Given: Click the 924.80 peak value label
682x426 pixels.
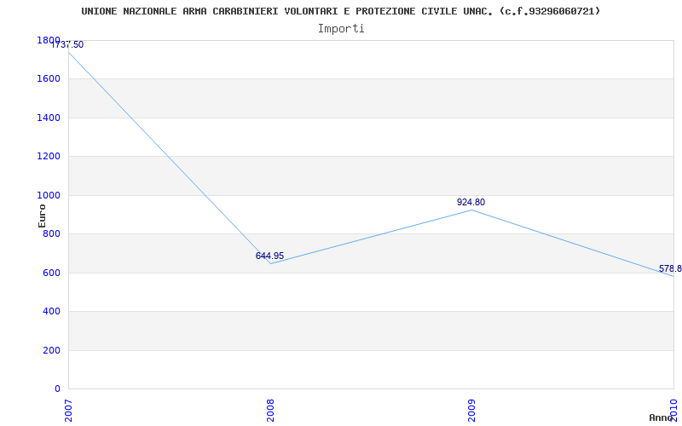Looking at the screenshot, I should point(471,202).
